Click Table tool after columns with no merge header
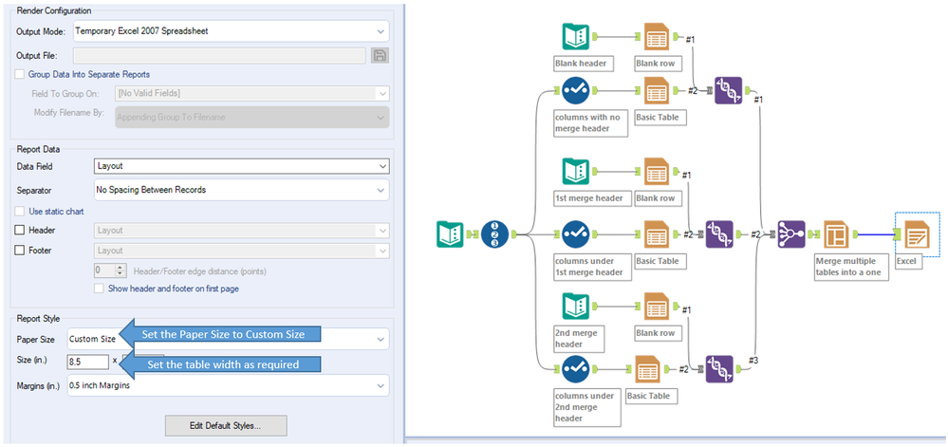The image size is (948, 447). [x=656, y=90]
